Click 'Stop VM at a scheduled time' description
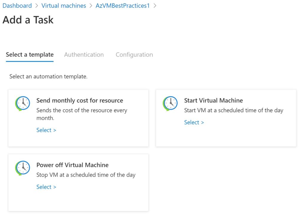Viewport: 302px width, 217px height. click(86, 175)
